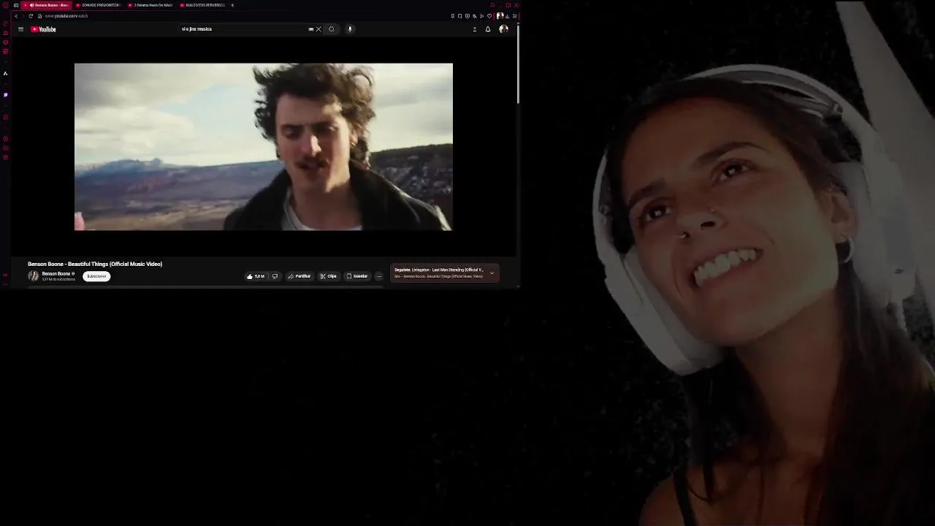The image size is (935, 526).
Task: Open more actions three-dot menu under video
Action: pos(378,276)
